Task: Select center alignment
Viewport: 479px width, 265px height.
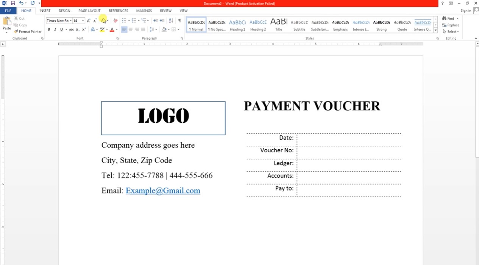Action: pos(131,29)
